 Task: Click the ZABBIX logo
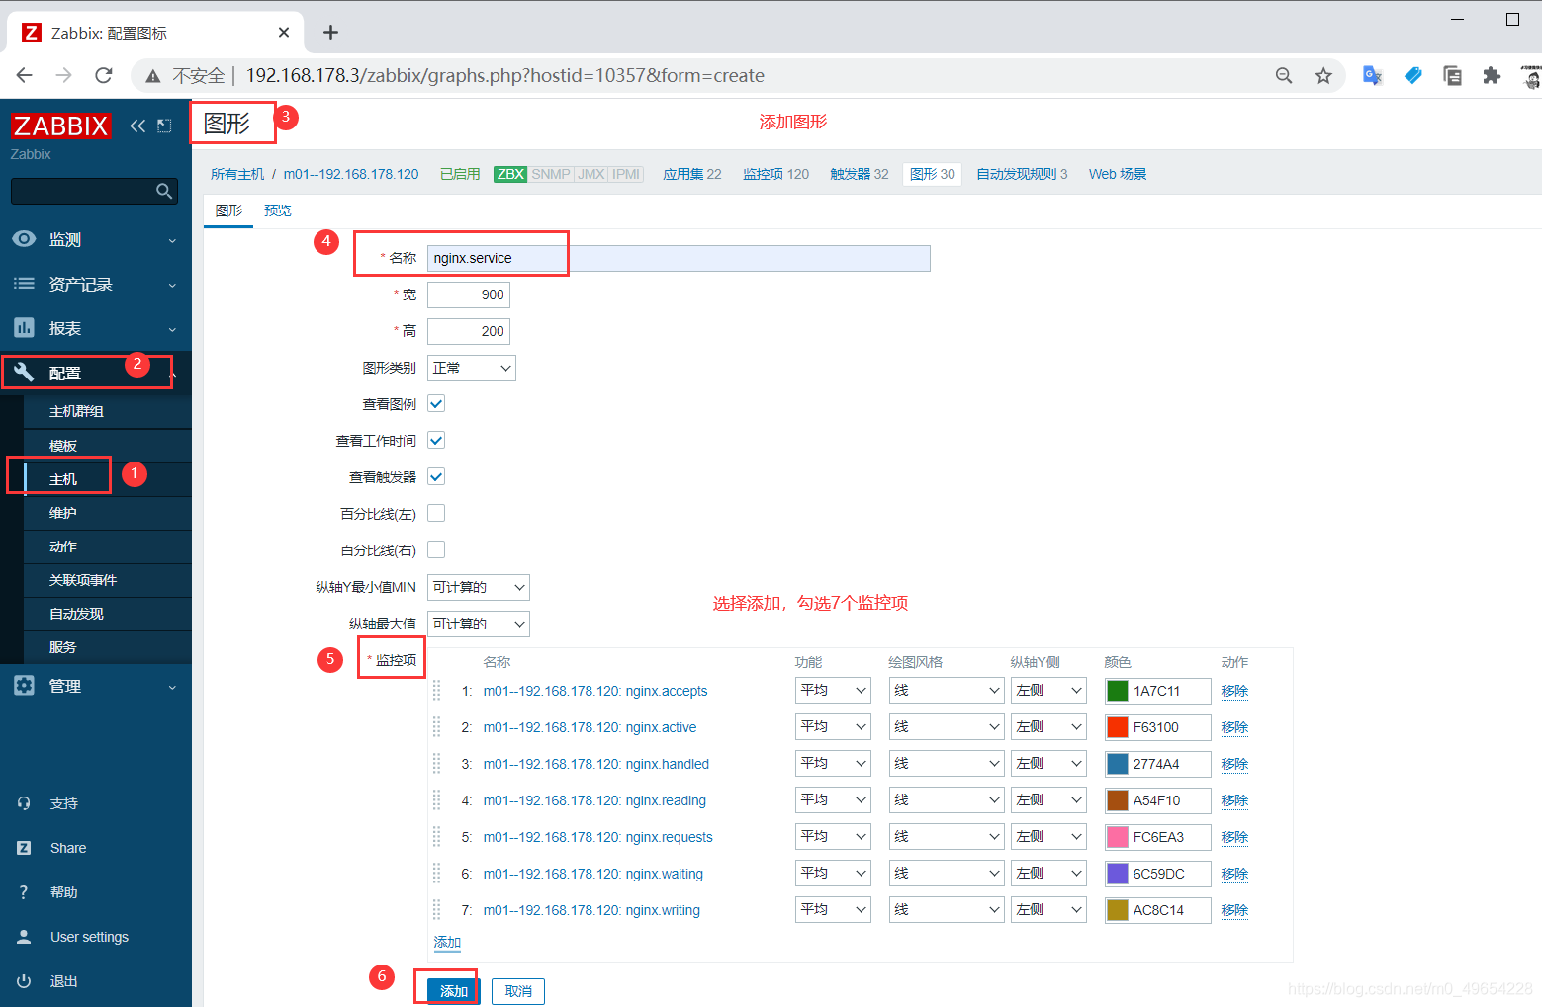(x=60, y=126)
